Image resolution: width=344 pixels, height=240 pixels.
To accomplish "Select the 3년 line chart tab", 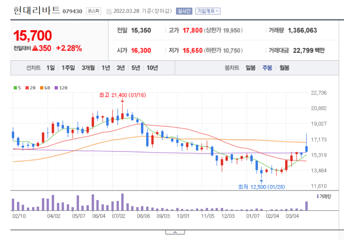I will tap(121, 68).
